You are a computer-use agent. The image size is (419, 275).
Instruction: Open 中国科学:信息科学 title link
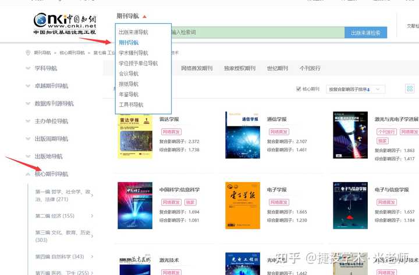coord(179,190)
